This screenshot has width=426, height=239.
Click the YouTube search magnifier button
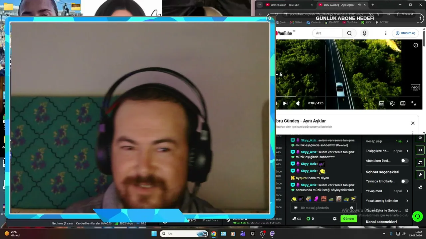(x=349, y=33)
